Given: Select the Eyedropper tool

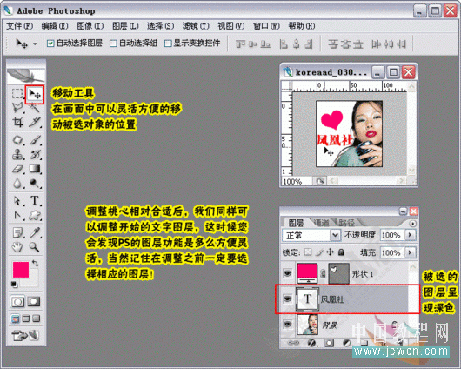Looking at the screenshot, I should 35,232.
